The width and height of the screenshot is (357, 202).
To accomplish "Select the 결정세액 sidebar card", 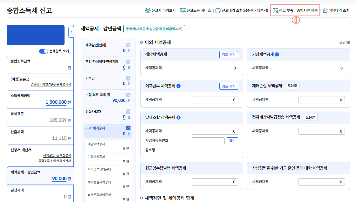I will (40, 193).
